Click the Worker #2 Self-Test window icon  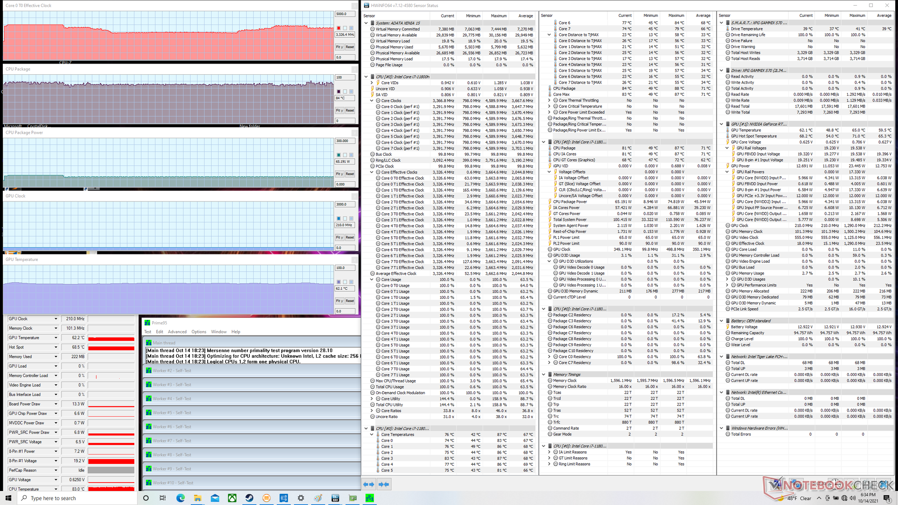[149, 370]
